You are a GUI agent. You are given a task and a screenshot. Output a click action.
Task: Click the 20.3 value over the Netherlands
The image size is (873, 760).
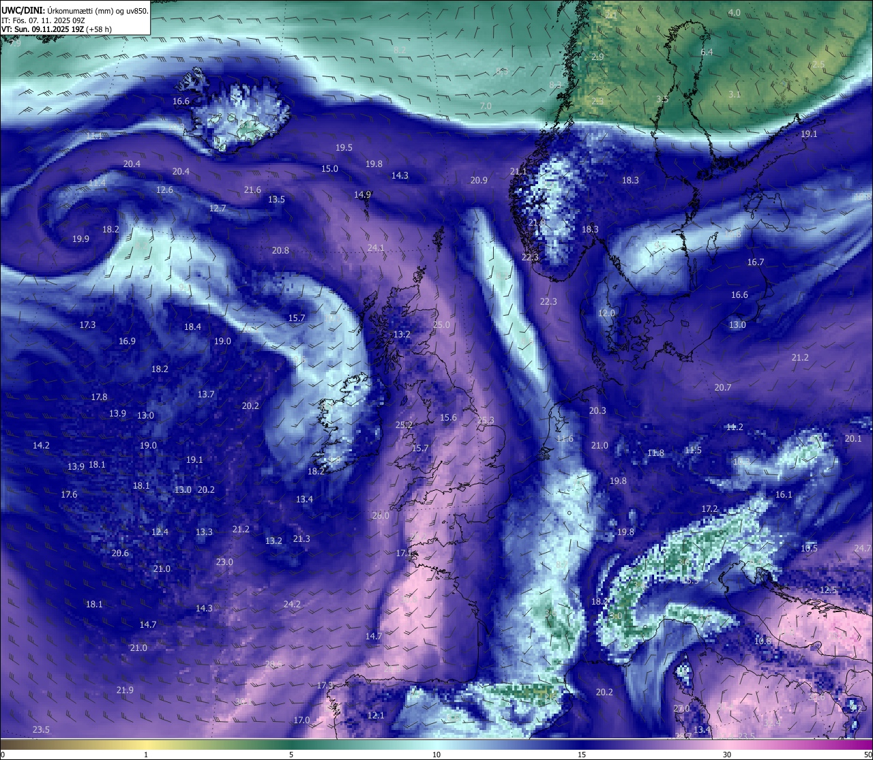597,410
